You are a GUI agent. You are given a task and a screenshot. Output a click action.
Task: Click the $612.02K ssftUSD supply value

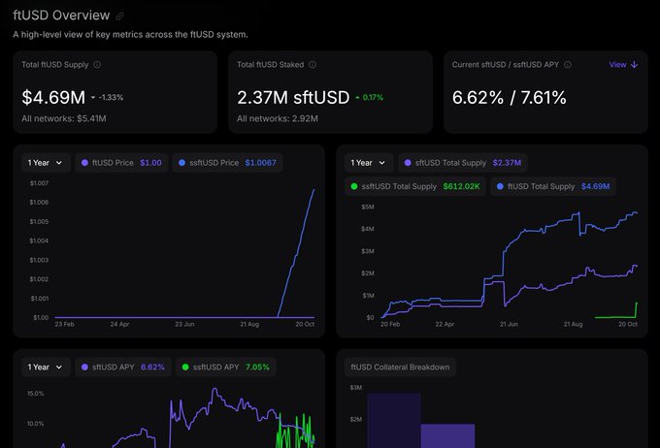point(461,186)
